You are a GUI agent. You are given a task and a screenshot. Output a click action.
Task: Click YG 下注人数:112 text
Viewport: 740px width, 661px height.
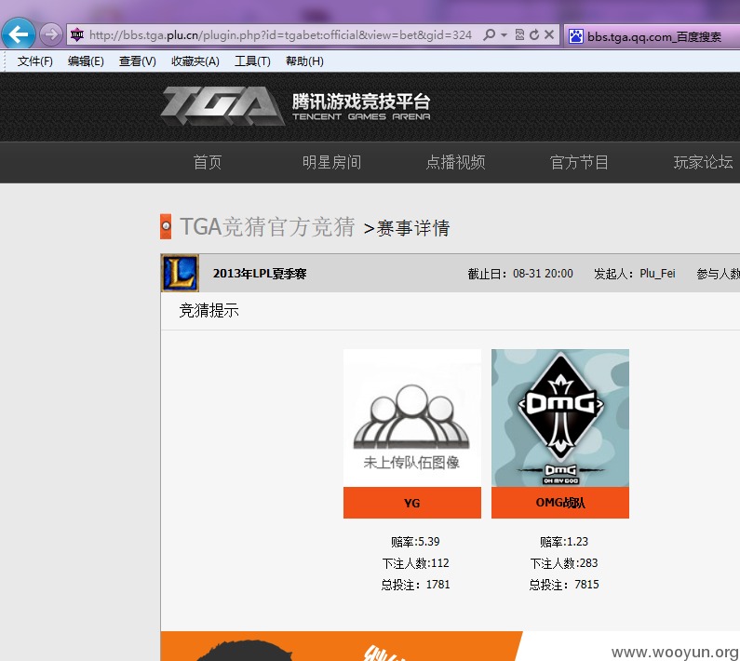click(x=415, y=563)
